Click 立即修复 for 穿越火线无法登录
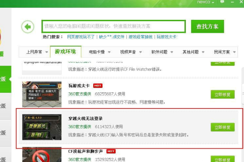The width and height of the screenshot is (244, 162). [x=222, y=127]
